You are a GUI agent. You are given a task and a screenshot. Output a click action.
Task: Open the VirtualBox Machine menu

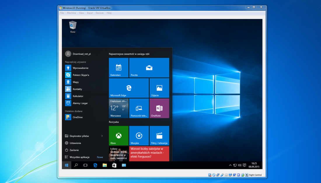[71, 13]
